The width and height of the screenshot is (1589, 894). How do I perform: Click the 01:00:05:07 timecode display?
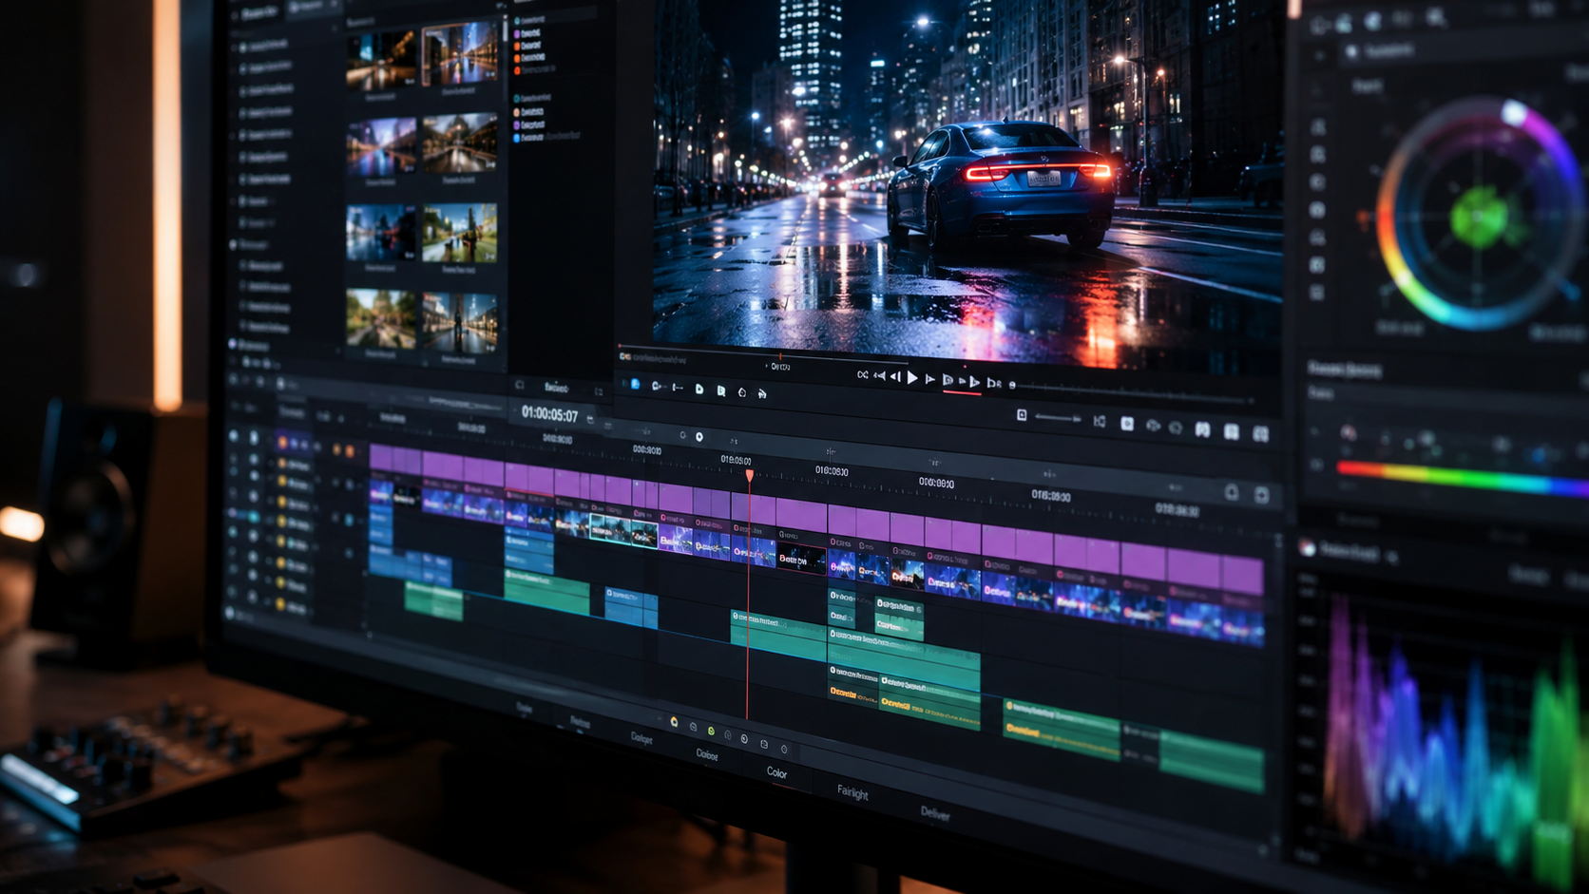[x=549, y=414]
